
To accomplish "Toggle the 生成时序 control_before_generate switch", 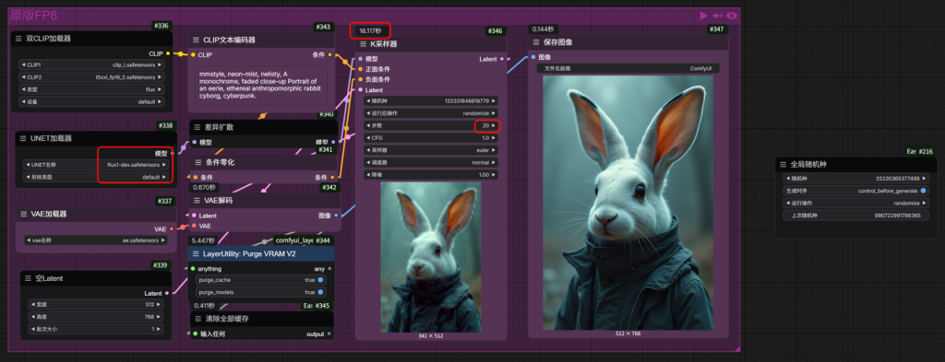I will click(x=923, y=191).
